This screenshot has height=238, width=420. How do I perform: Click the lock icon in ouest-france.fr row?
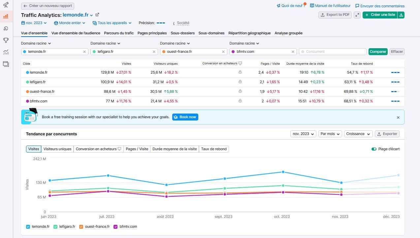240,91
